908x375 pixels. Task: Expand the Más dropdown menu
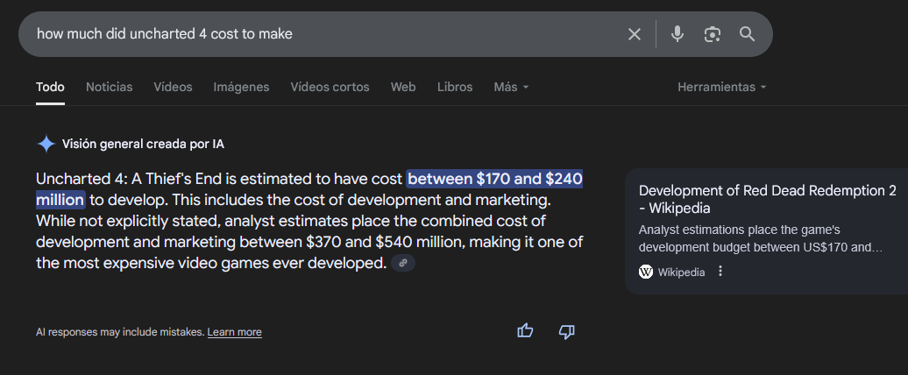[511, 87]
